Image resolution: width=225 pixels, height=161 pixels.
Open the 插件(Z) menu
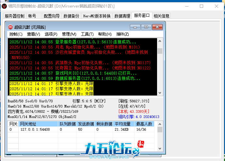click(122, 34)
